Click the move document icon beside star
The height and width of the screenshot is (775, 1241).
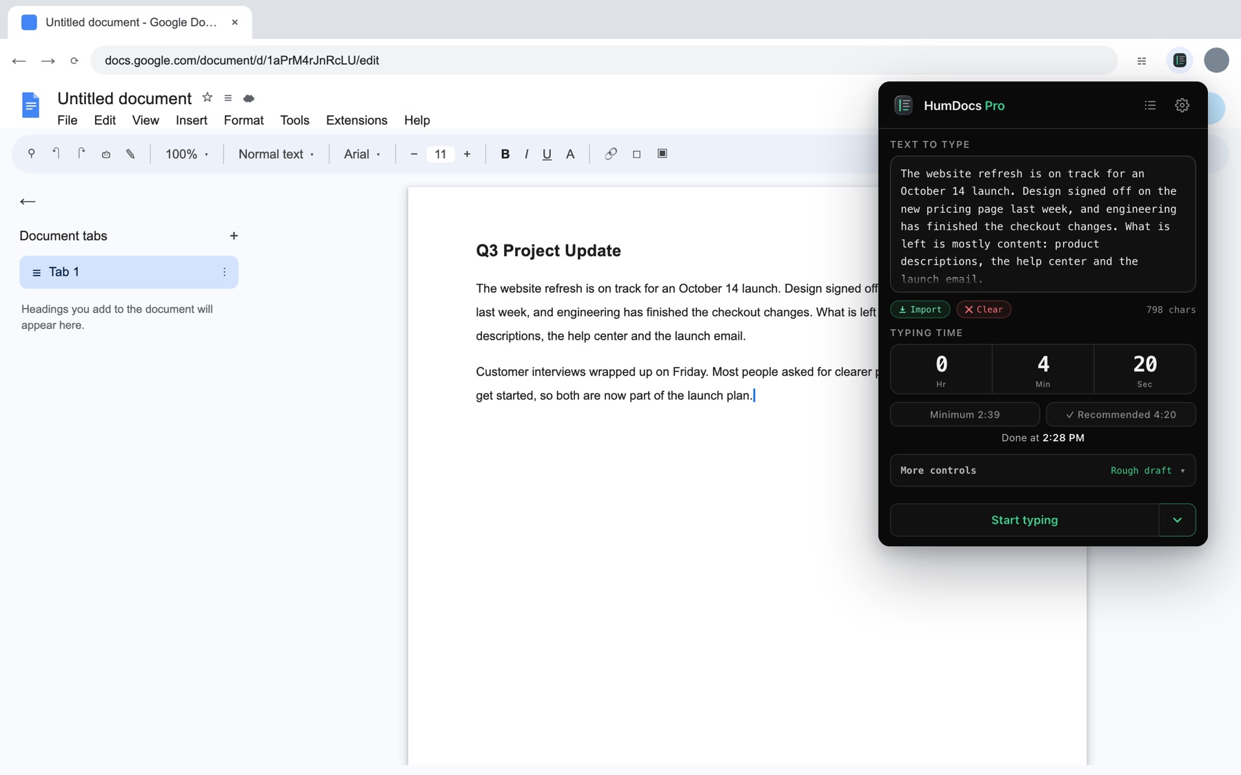(228, 98)
